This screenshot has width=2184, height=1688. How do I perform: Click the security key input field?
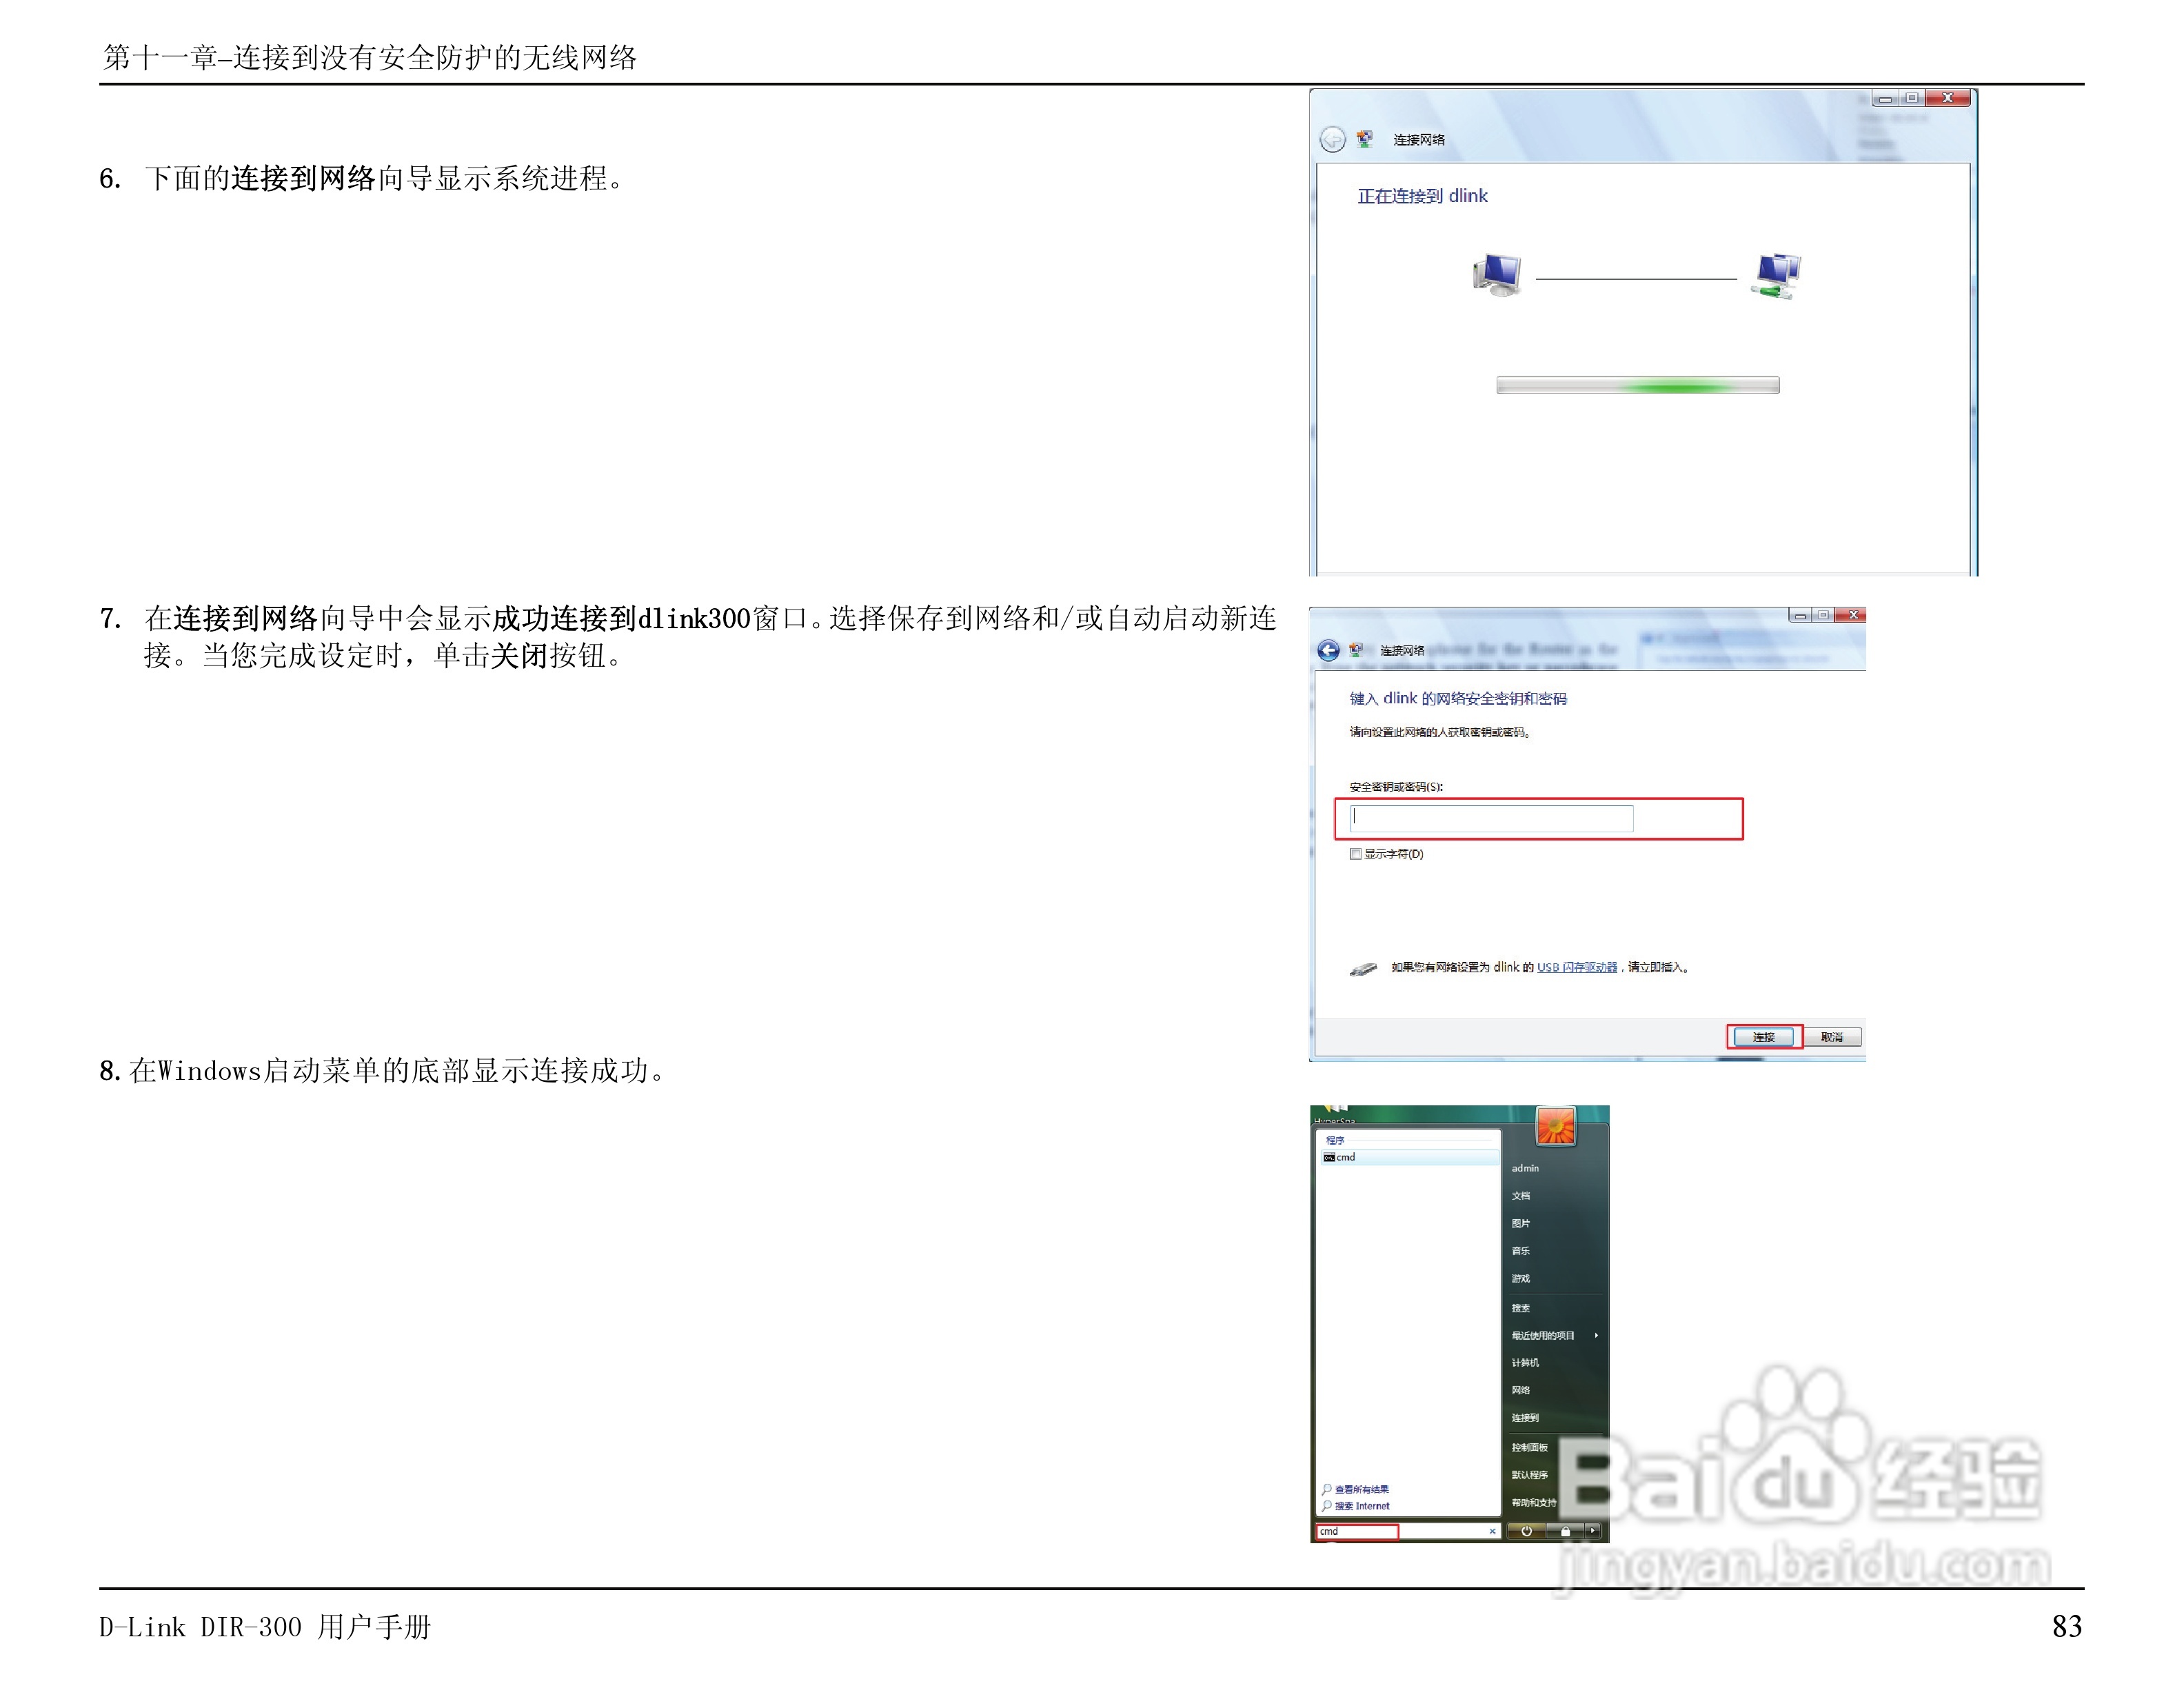click(x=1491, y=818)
